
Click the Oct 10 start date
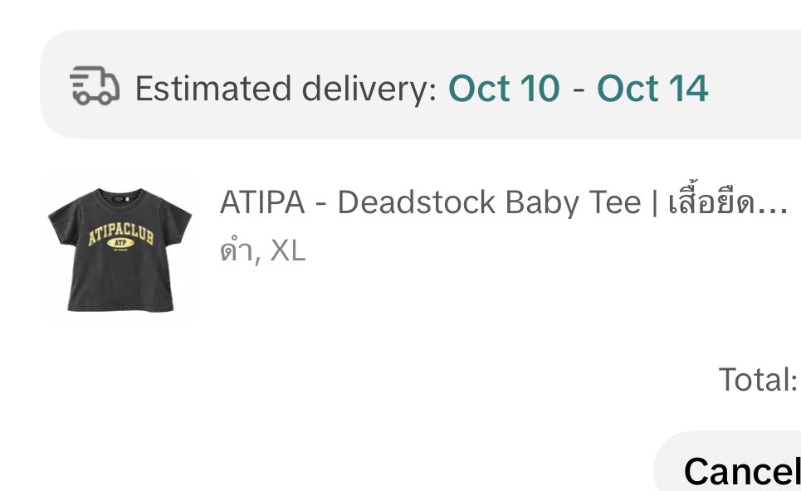[x=504, y=88]
